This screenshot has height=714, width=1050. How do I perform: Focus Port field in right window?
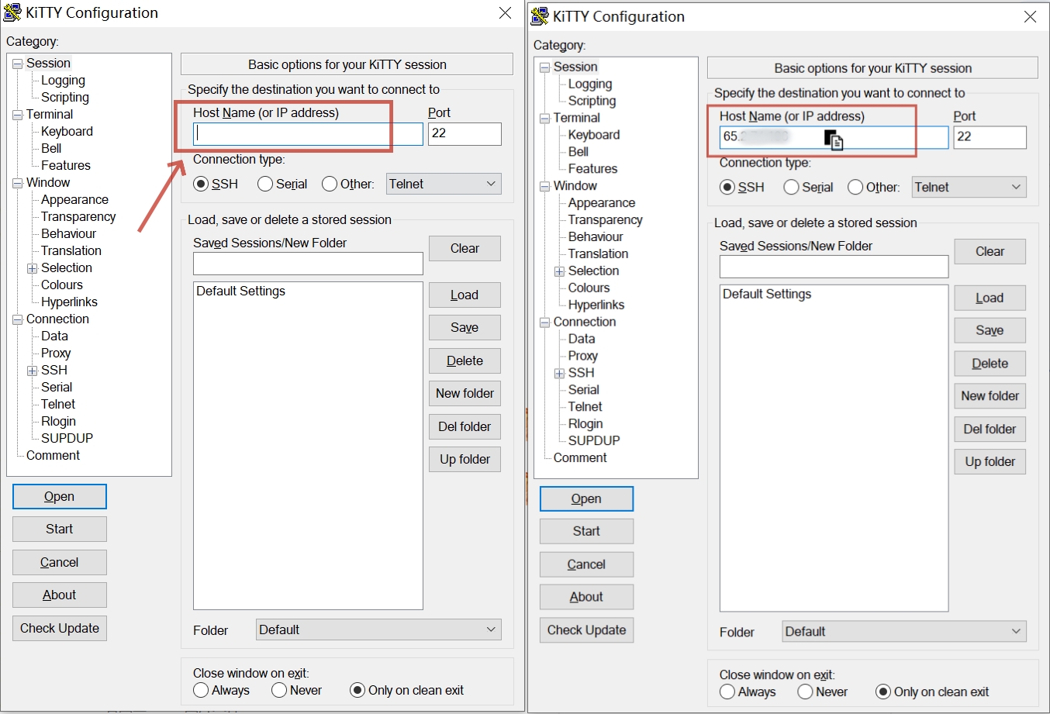990,136
